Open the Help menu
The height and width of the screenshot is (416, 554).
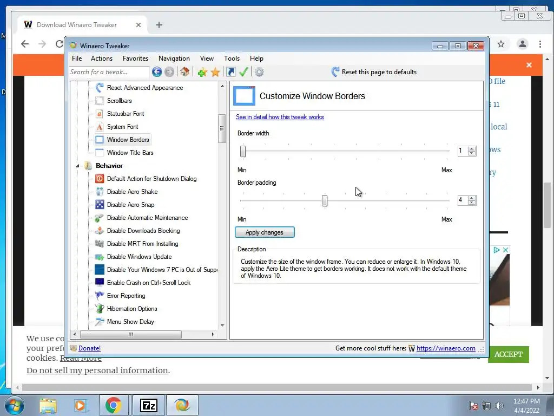click(x=256, y=58)
